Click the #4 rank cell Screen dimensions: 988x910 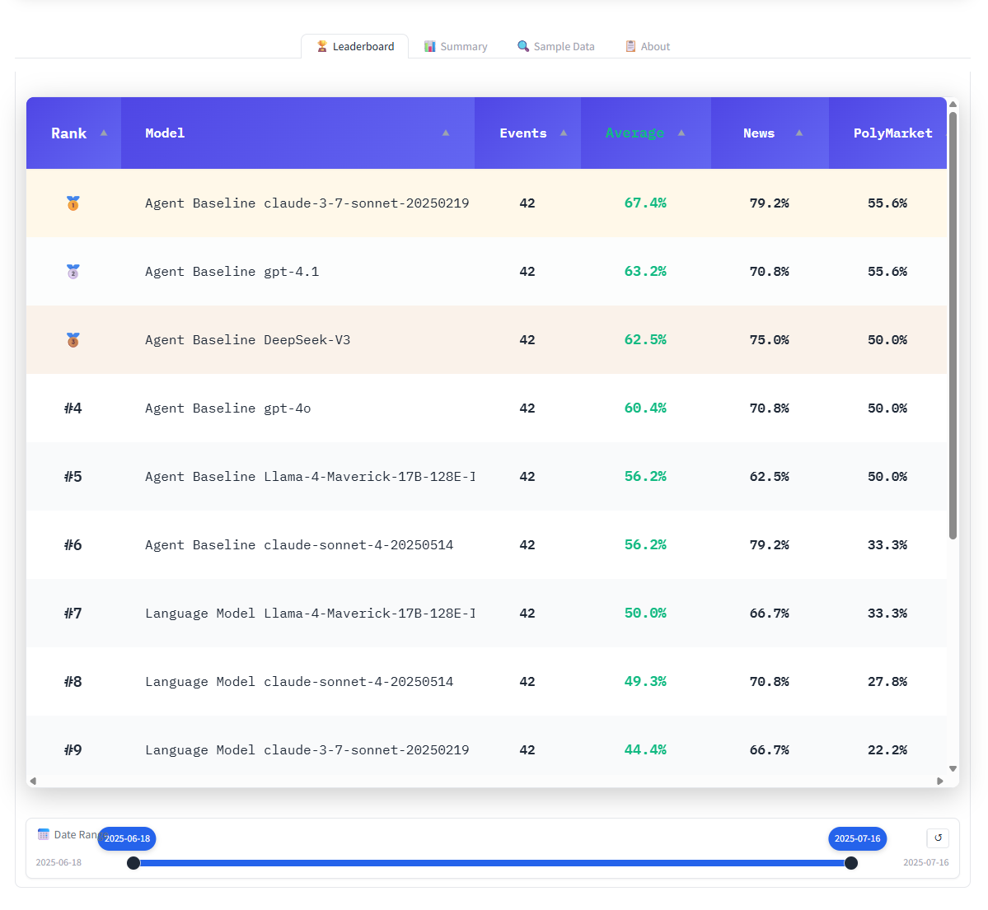(73, 408)
